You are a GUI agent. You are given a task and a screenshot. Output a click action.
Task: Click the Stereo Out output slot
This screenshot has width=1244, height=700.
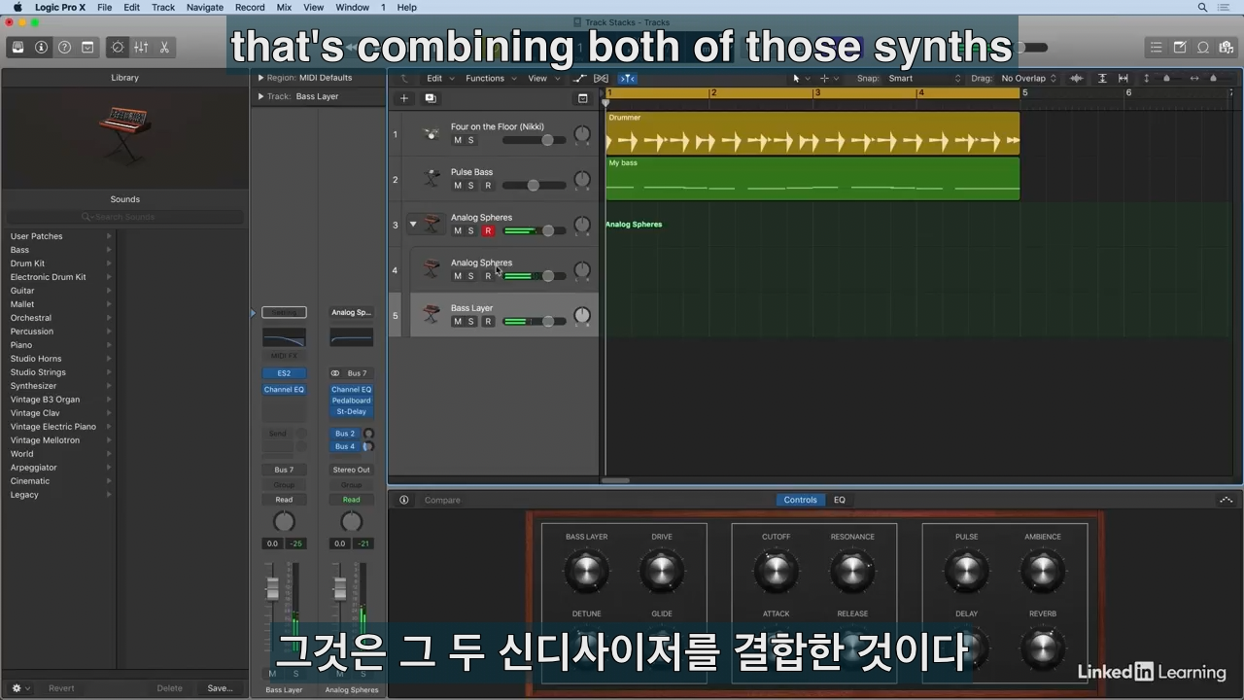pos(351,470)
